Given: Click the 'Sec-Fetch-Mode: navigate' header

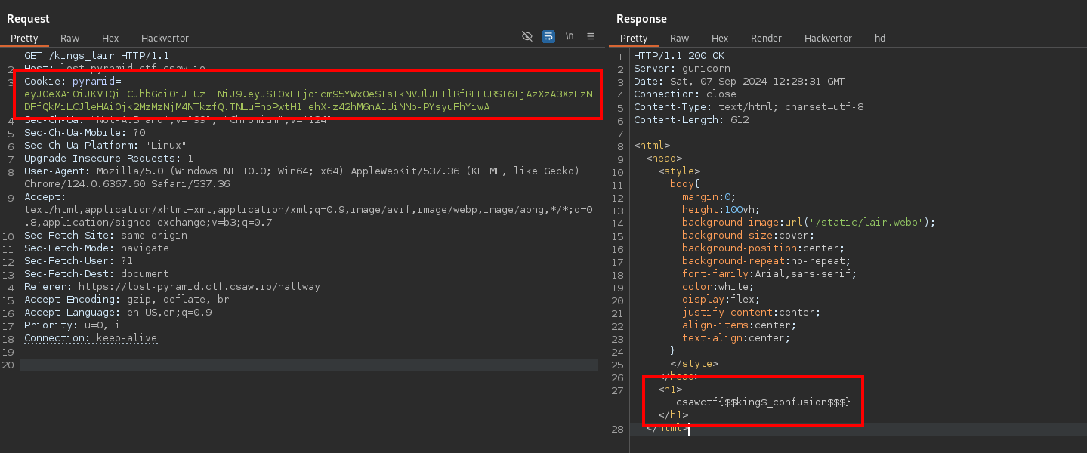Looking at the screenshot, I should click(97, 248).
